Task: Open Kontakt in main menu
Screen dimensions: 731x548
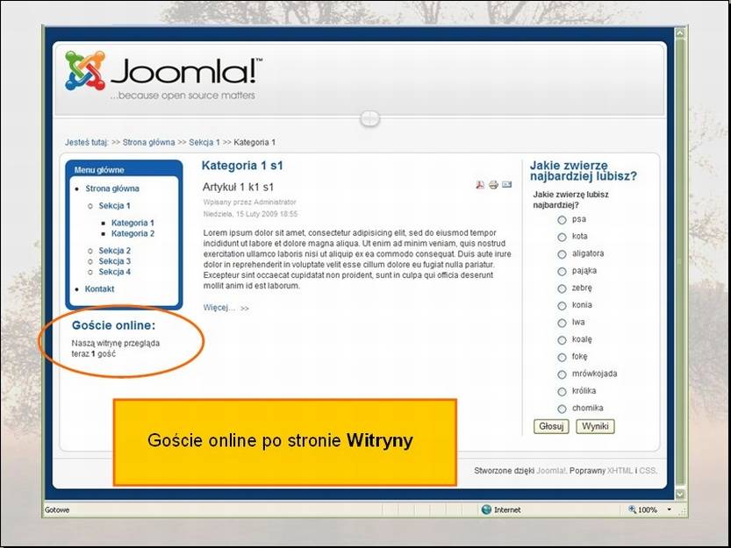Action: pos(99,289)
